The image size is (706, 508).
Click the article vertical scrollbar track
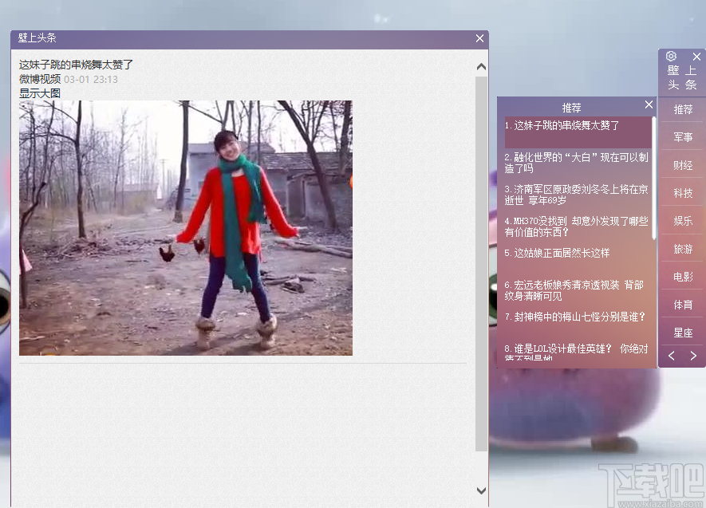[x=481, y=263]
